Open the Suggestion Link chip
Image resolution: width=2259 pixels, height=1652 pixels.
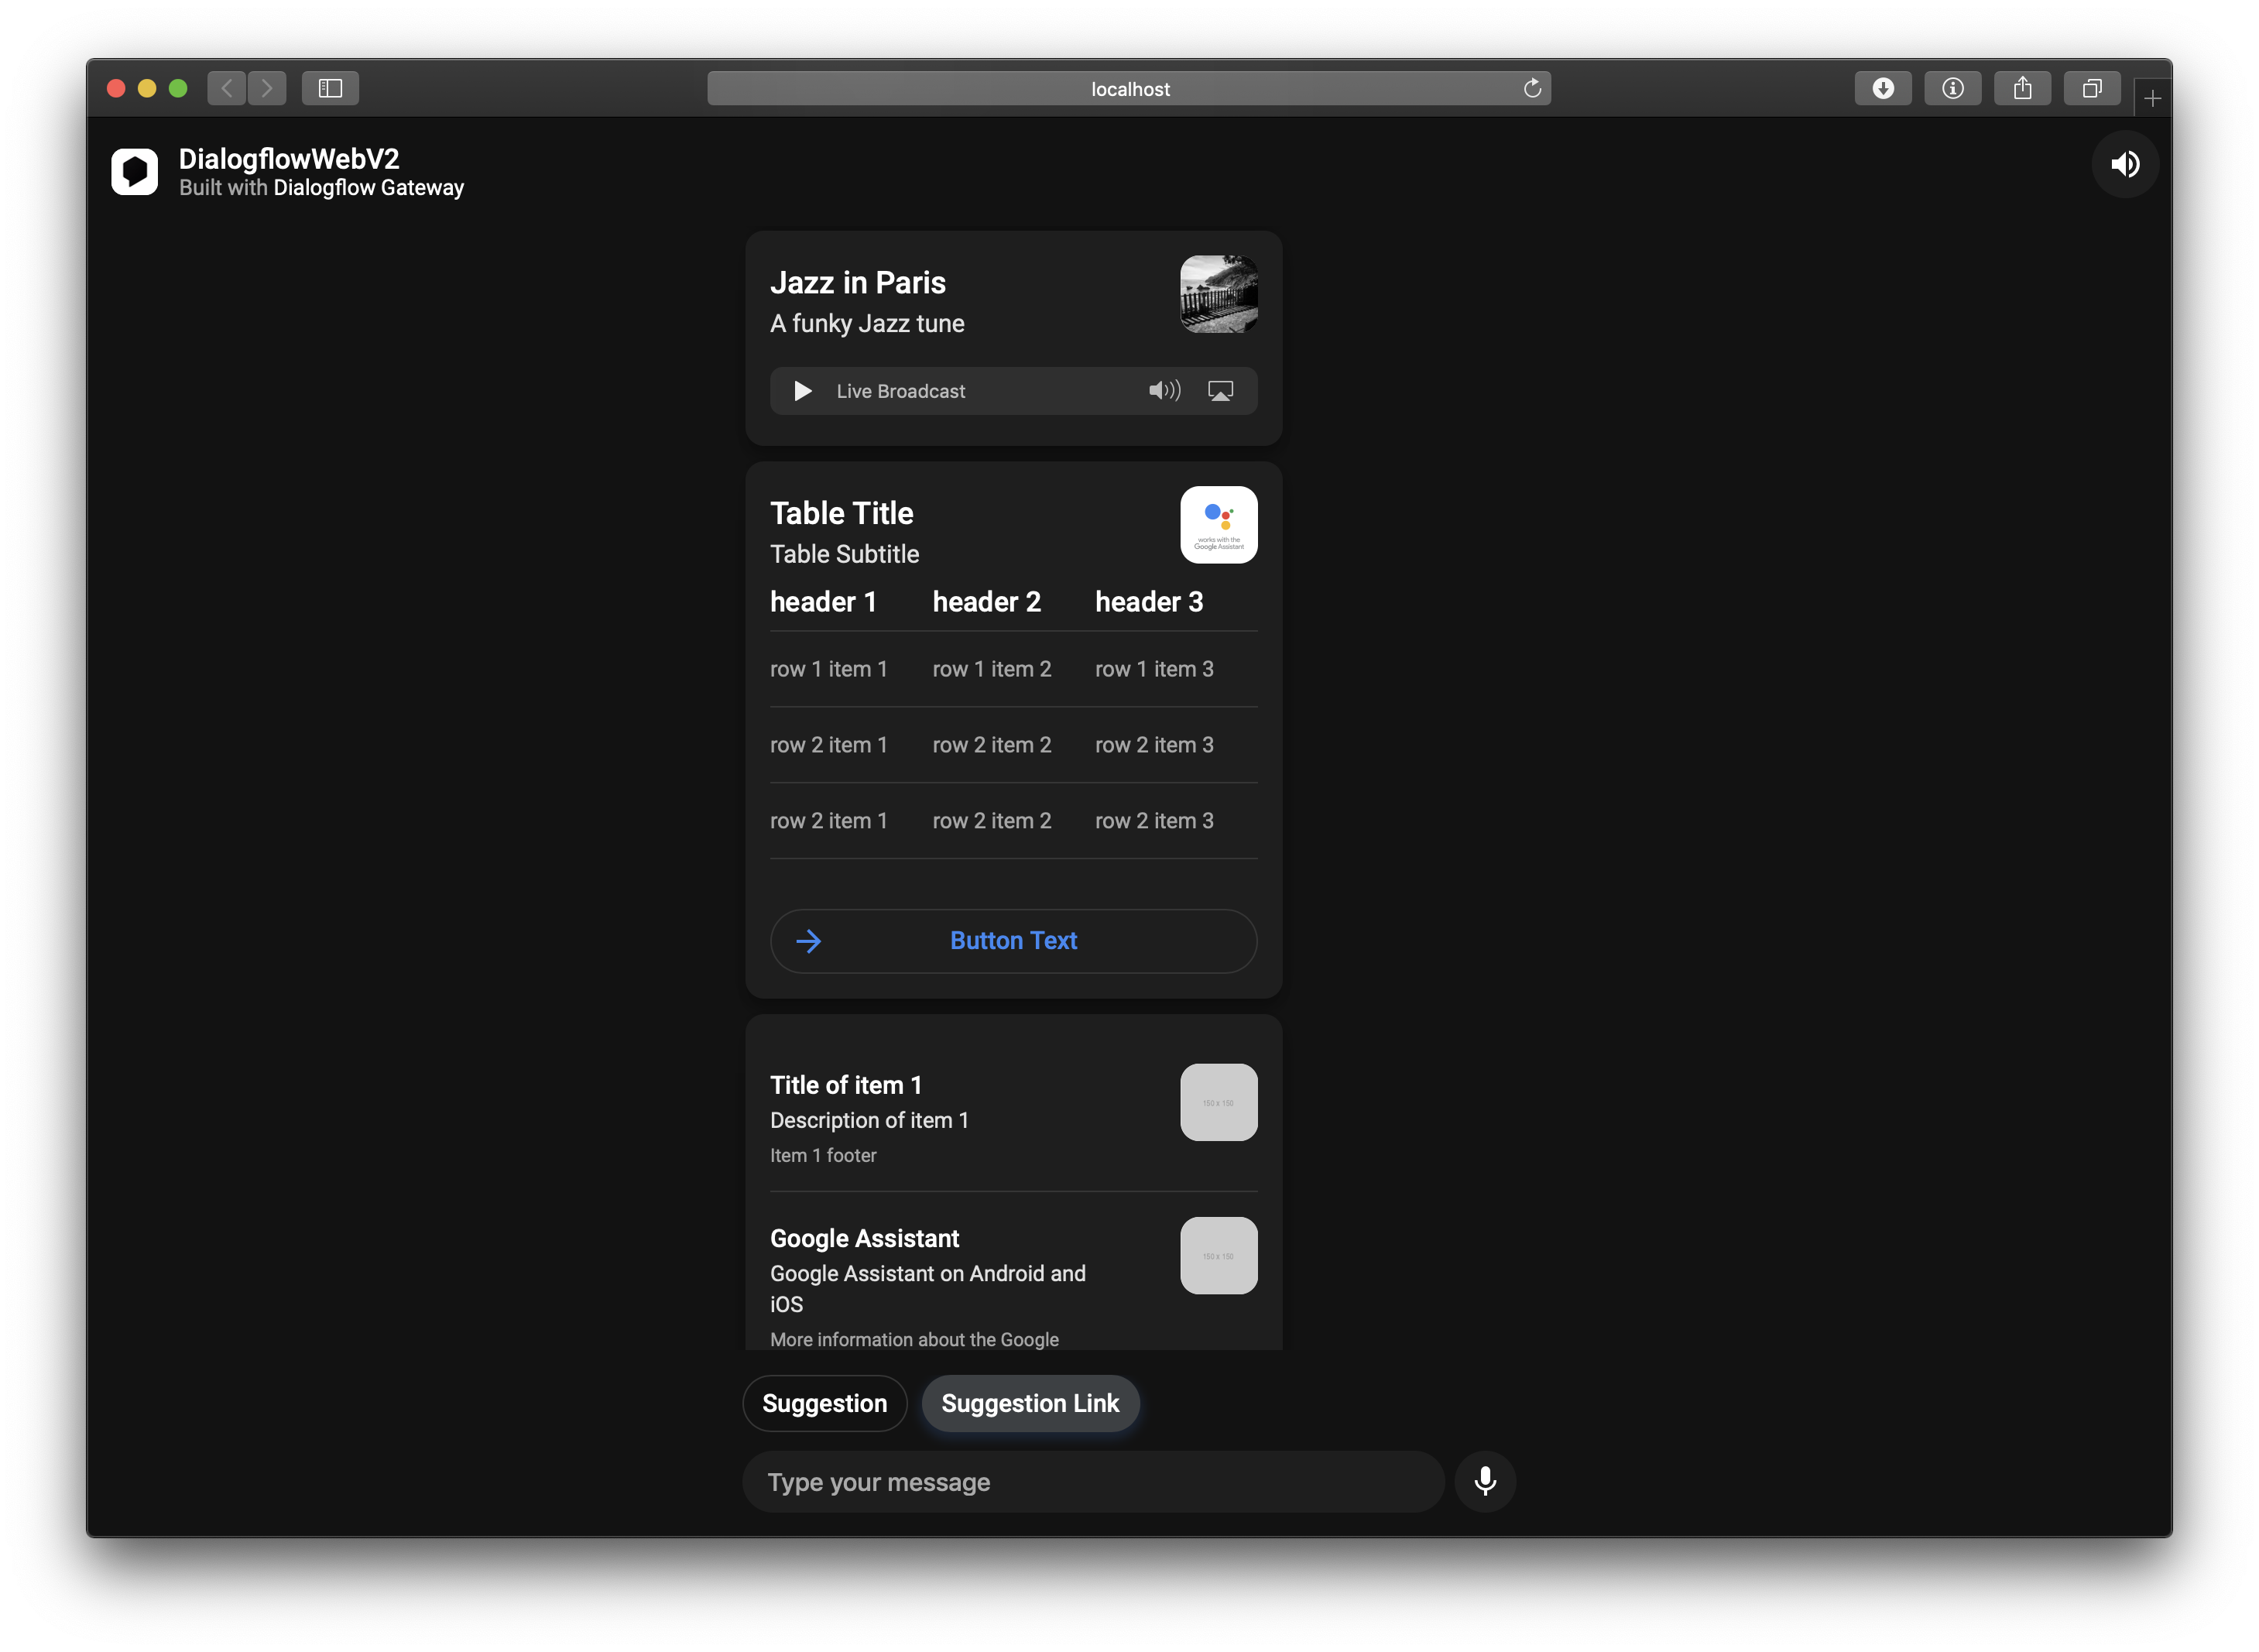click(x=1030, y=1403)
